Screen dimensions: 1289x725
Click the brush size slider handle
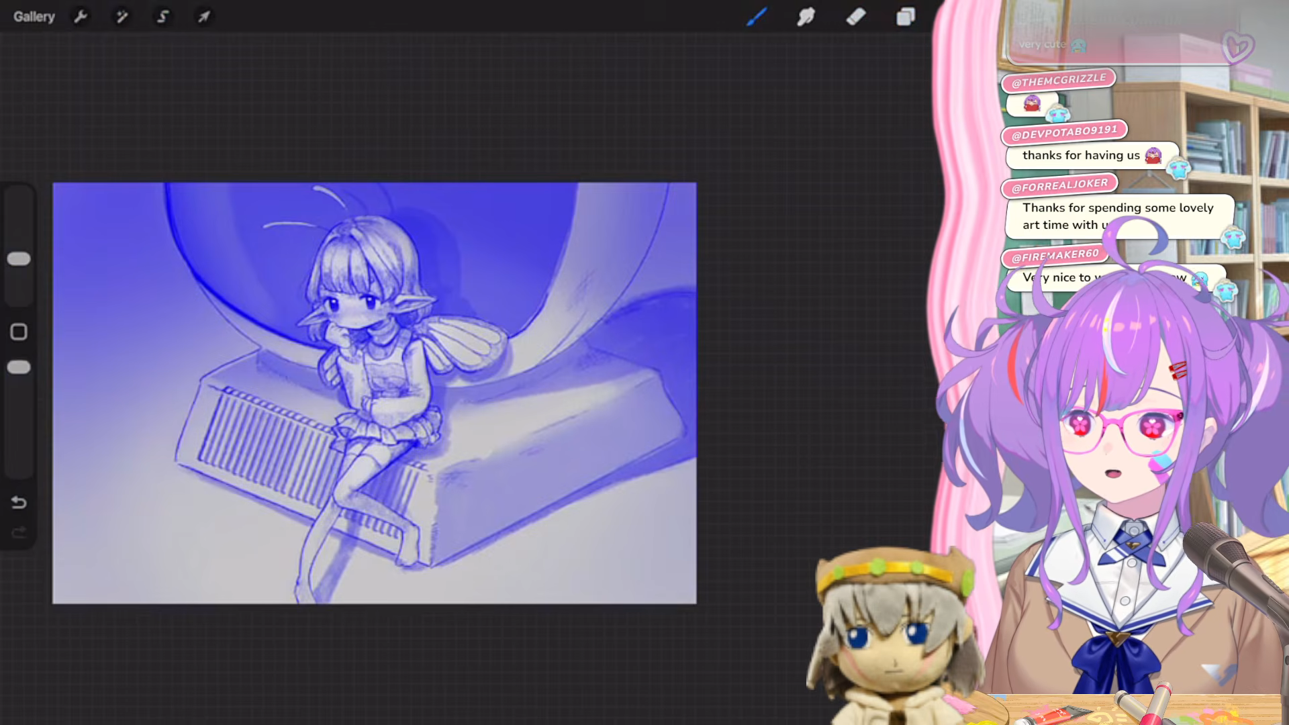pyautogui.click(x=19, y=259)
